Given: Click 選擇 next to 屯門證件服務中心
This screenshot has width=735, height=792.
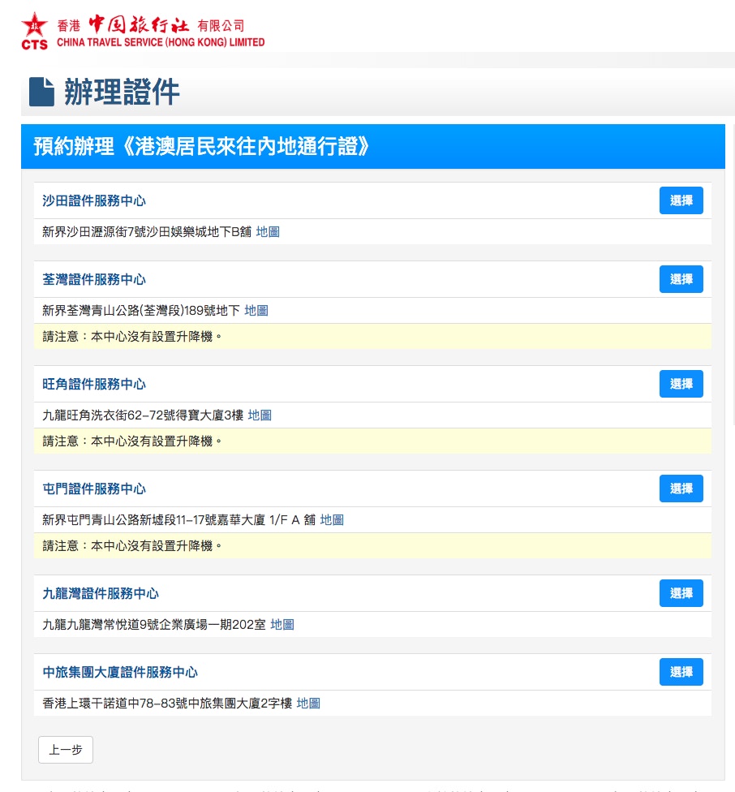Looking at the screenshot, I should pos(681,489).
